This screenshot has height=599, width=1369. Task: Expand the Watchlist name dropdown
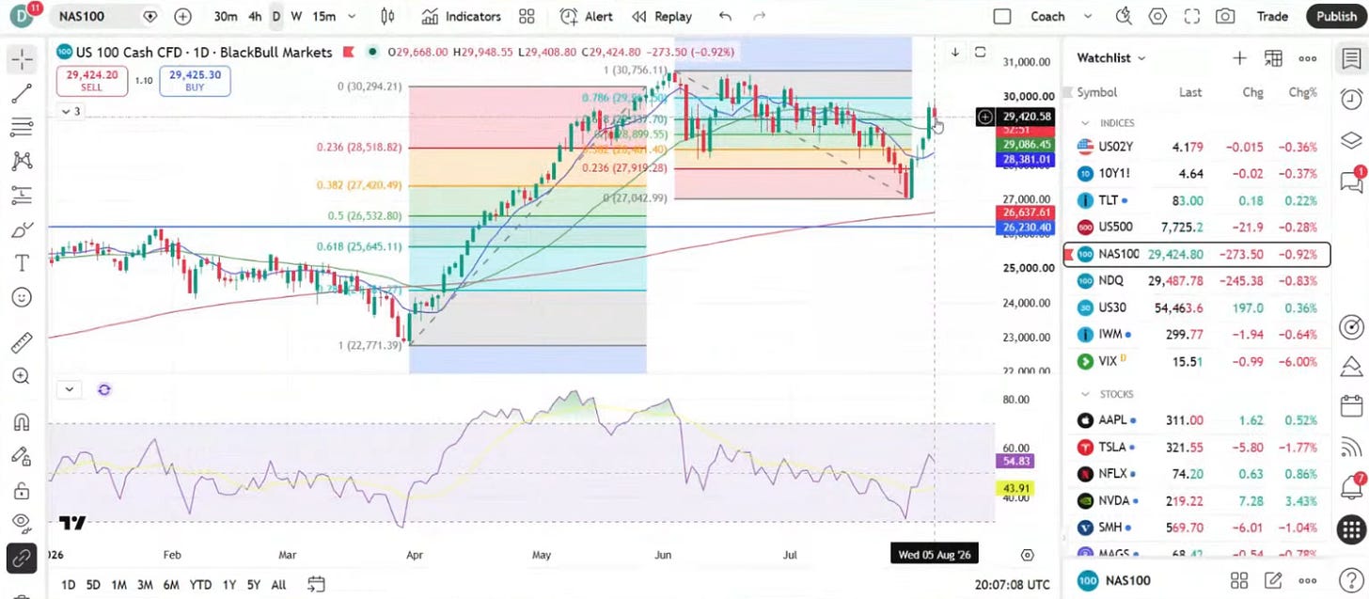[1111, 58]
